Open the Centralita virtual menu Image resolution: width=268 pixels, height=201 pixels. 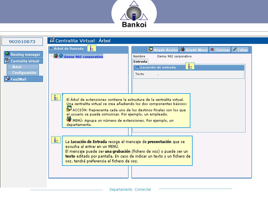point(23,61)
